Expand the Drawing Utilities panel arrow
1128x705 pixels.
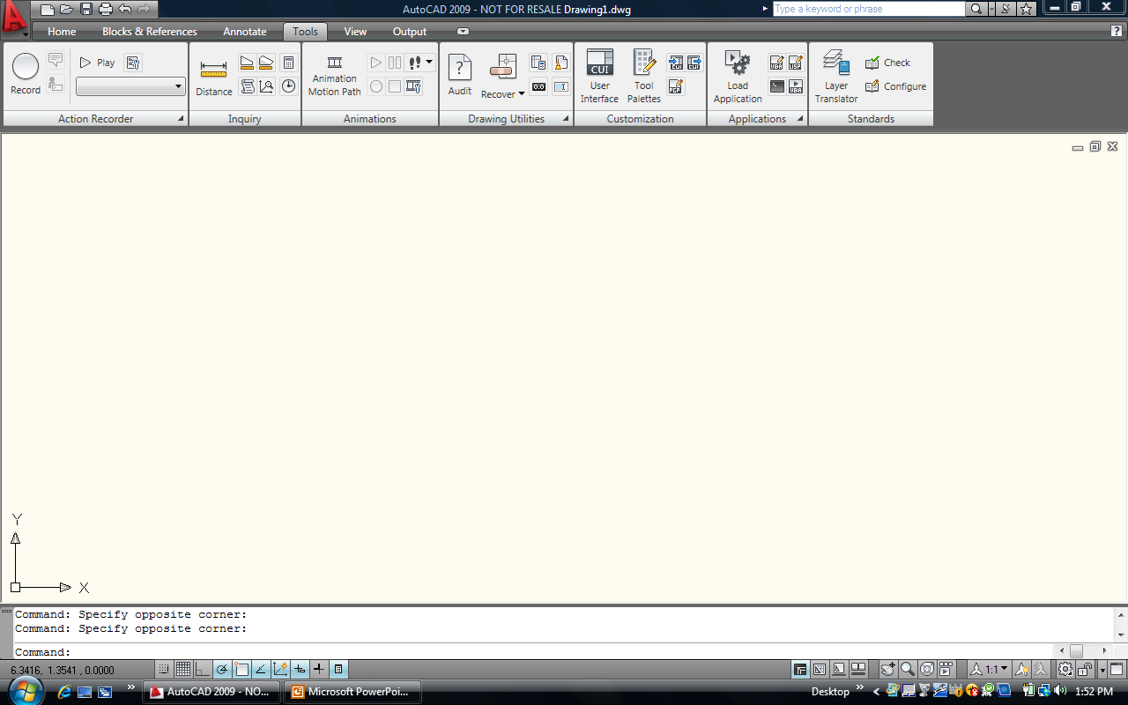[x=565, y=119]
